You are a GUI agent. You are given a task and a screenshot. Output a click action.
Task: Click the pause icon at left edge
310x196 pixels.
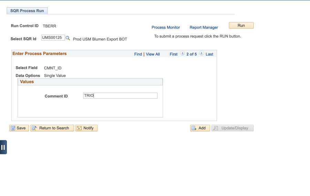pyautogui.click(x=3, y=147)
